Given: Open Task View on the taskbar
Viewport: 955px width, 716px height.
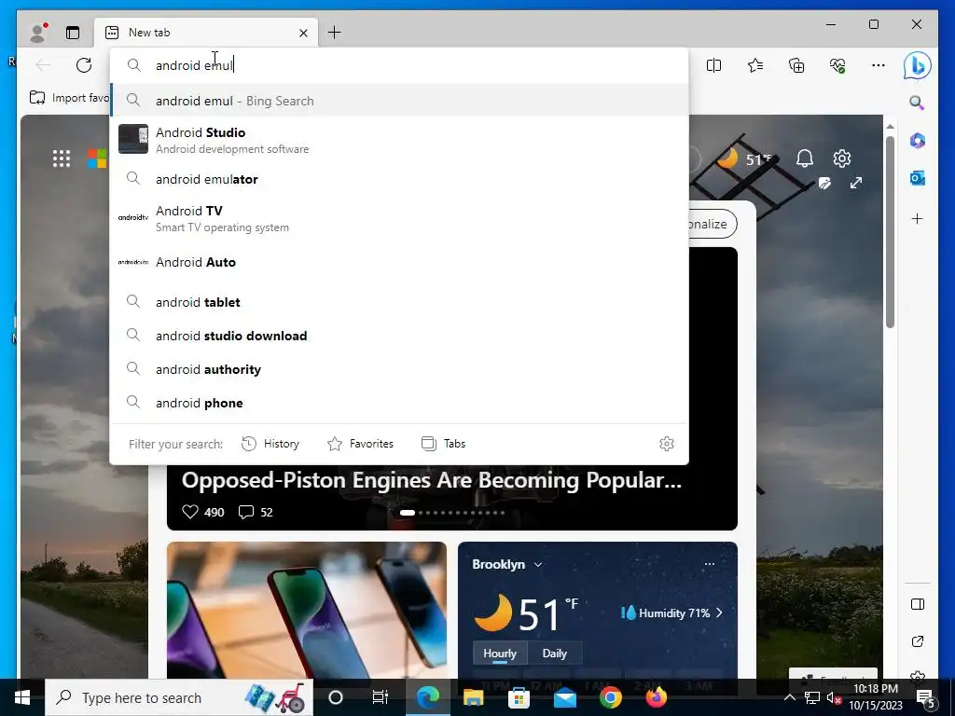Looking at the screenshot, I should pyautogui.click(x=381, y=697).
